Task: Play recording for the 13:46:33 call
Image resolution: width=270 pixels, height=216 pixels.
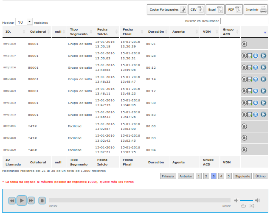Action: (x=263, y=114)
